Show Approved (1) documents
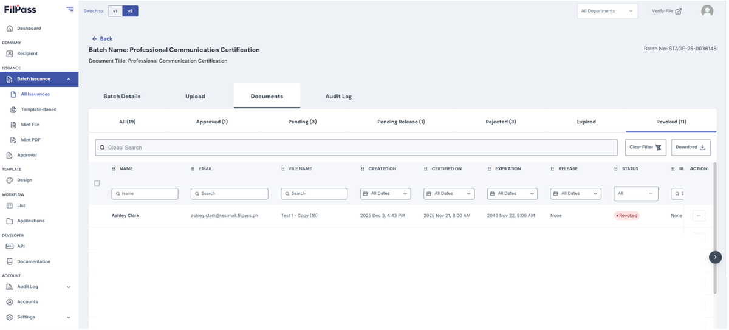 (212, 122)
